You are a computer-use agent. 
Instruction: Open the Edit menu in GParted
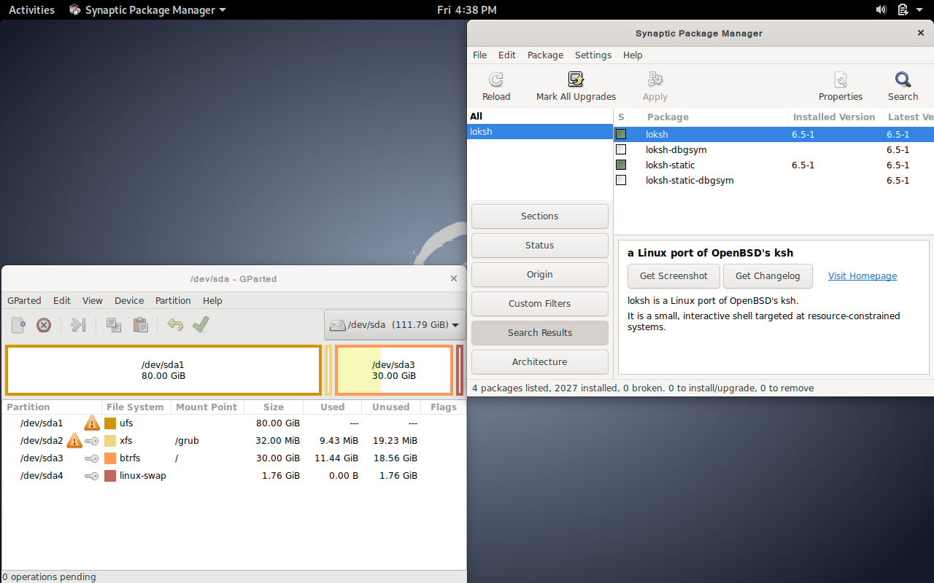pos(62,300)
